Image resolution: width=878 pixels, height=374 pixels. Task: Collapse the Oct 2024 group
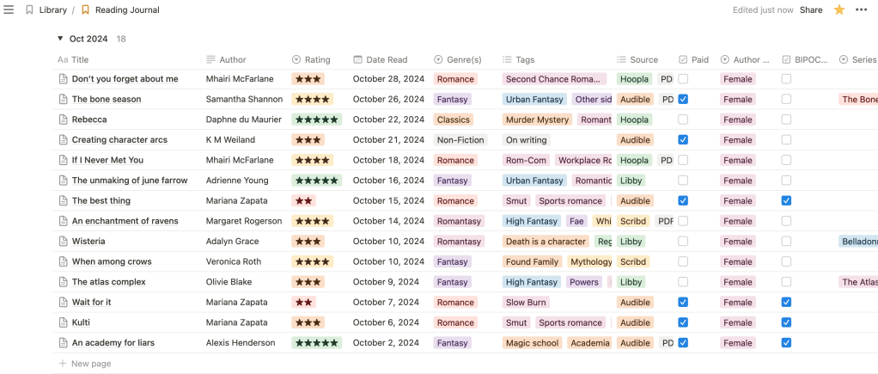[x=60, y=39]
